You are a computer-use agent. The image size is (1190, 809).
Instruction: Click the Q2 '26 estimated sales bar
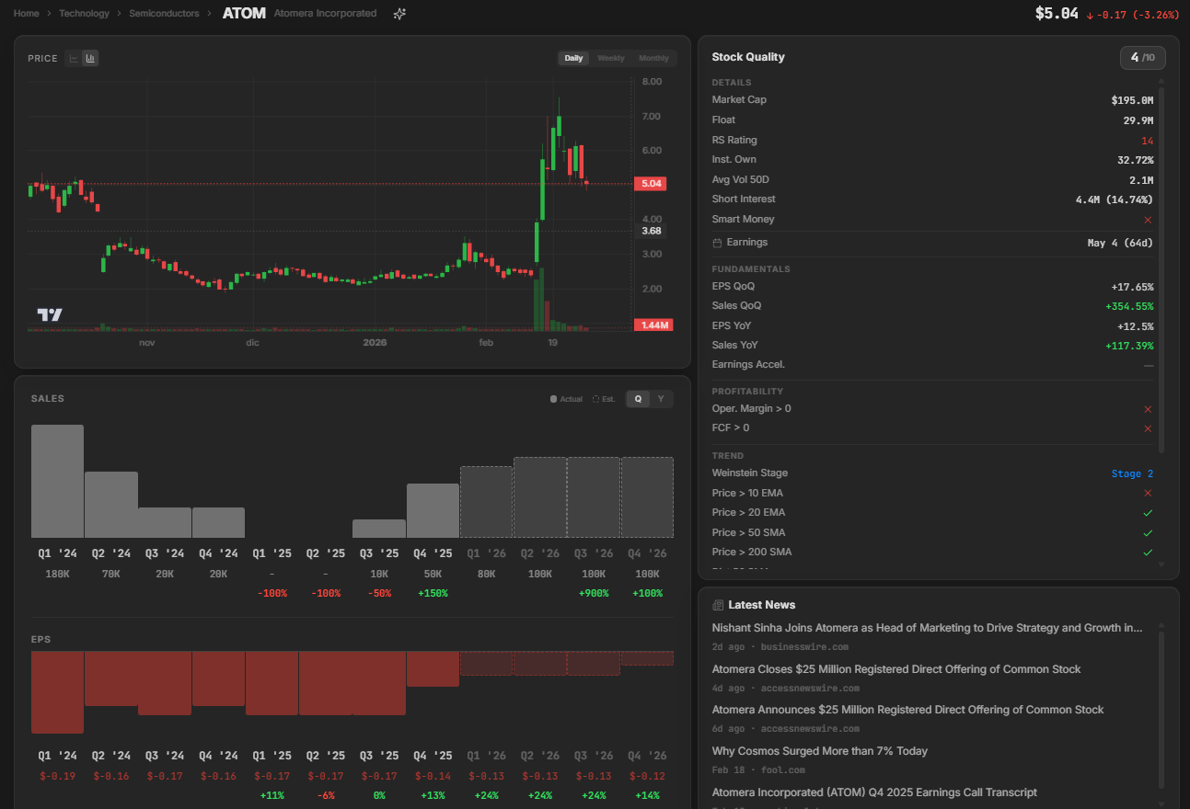click(540, 497)
